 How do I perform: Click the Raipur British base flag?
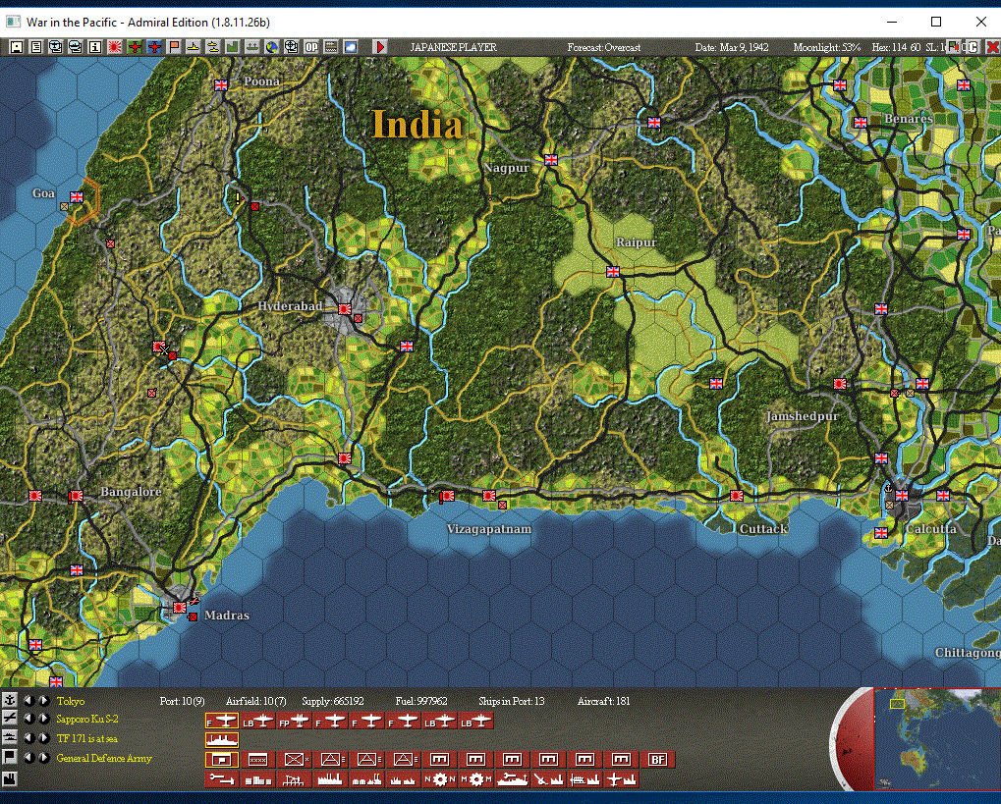[x=613, y=272]
